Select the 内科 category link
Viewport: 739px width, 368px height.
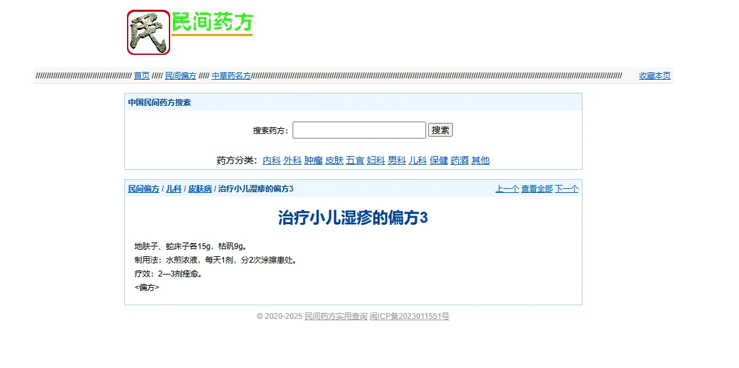point(272,160)
